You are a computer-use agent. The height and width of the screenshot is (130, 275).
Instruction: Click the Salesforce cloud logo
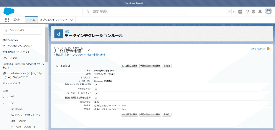click(x=9, y=12)
